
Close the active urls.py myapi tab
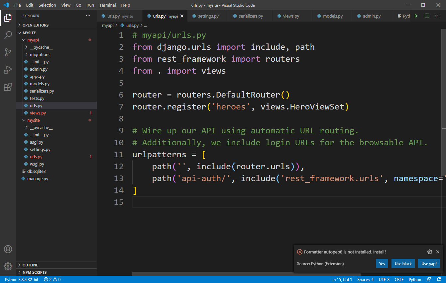coord(182,16)
